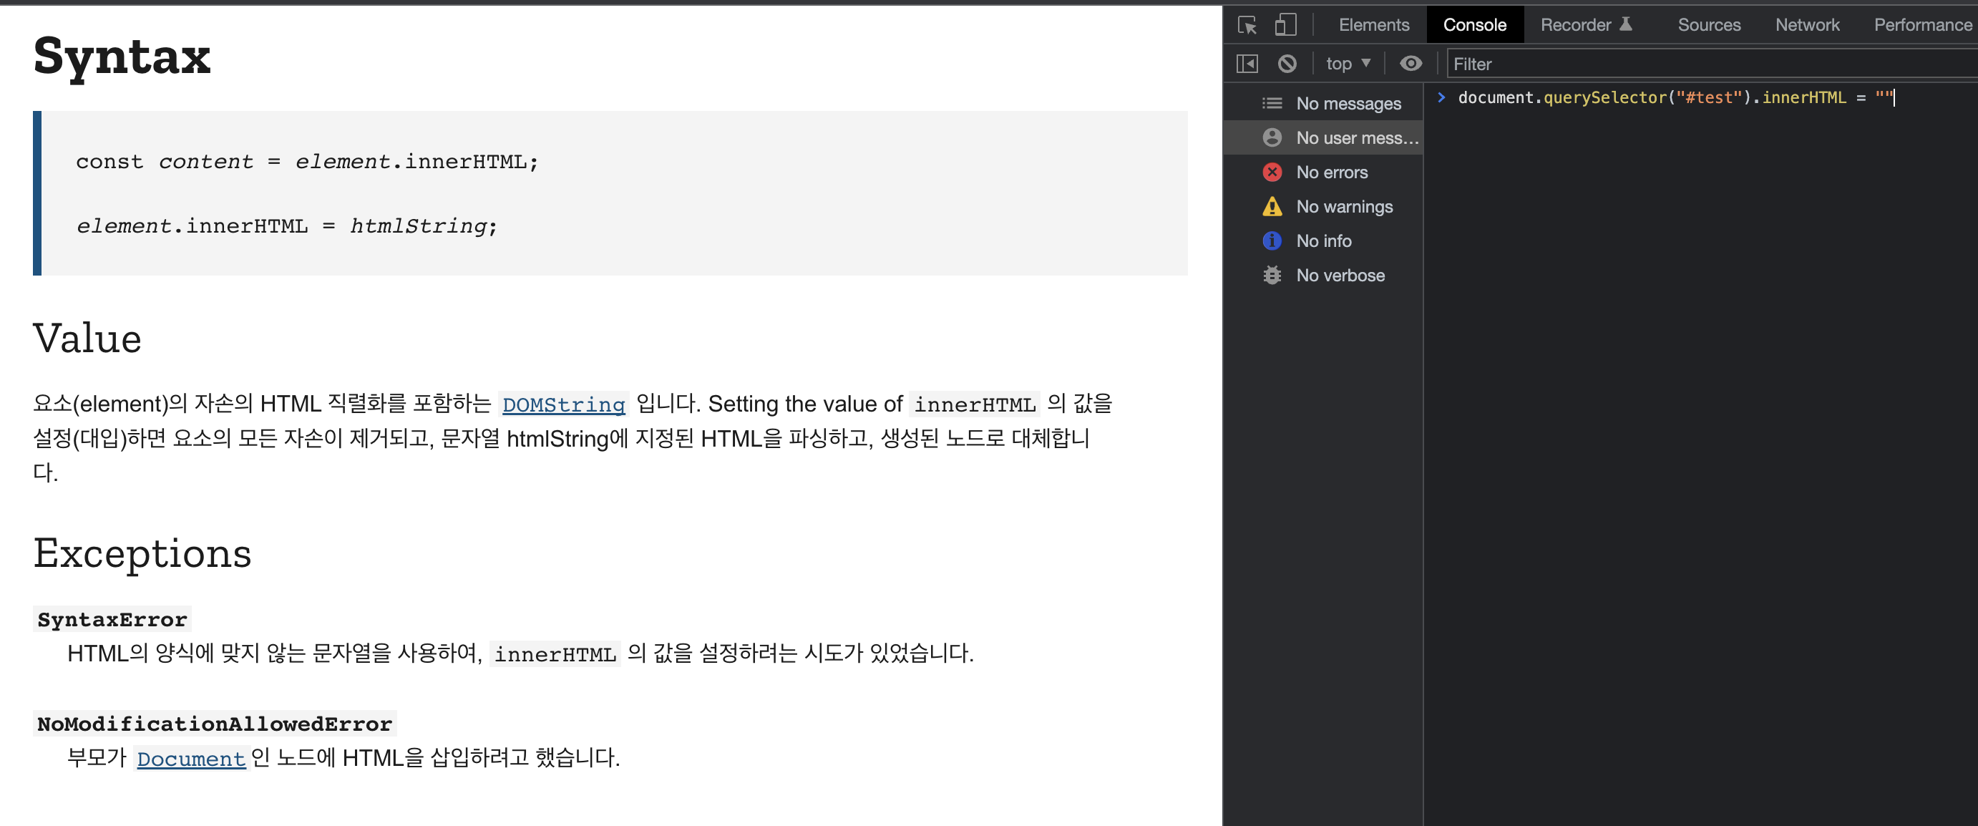Expand the No messages list entry
1978x826 pixels.
[1348, 104]
